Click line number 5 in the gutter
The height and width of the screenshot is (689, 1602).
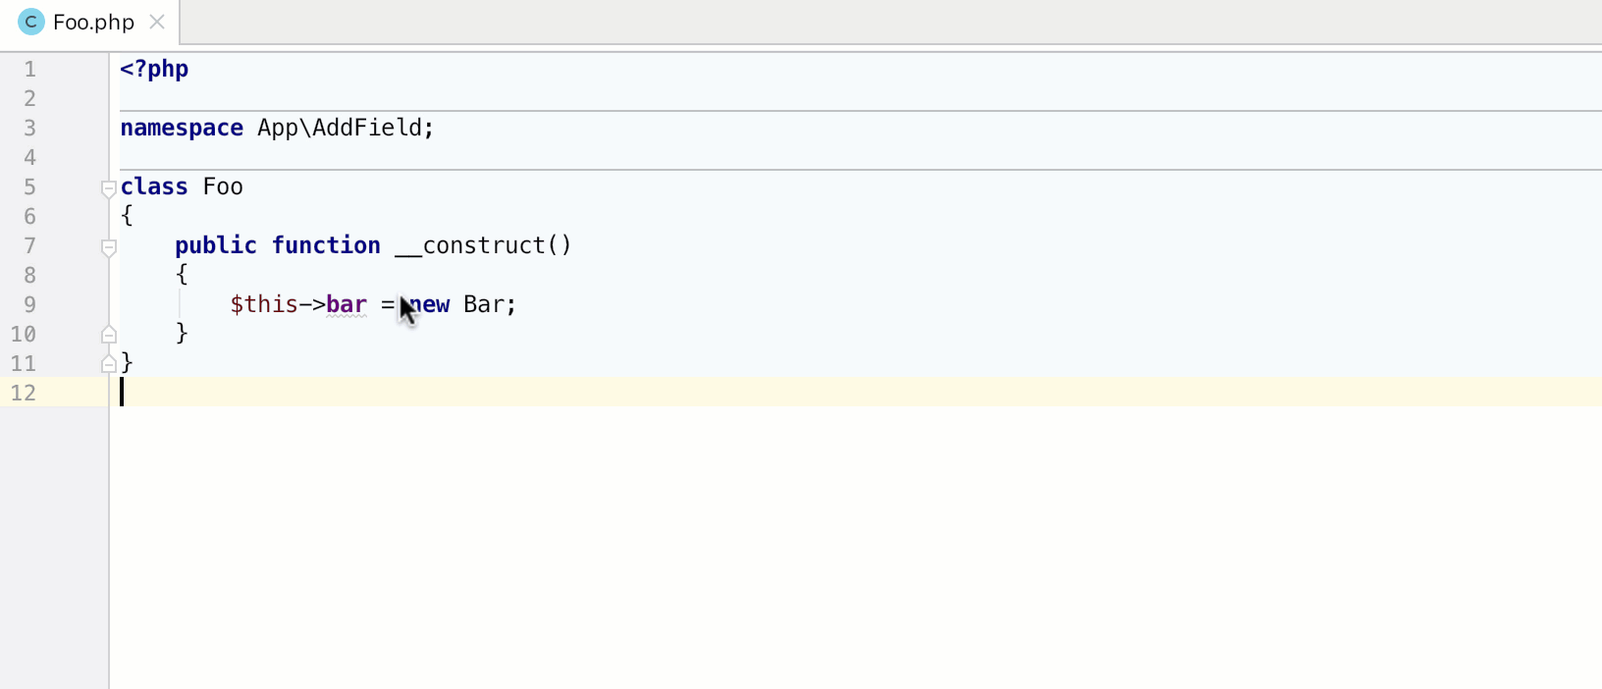pos(29,186)
